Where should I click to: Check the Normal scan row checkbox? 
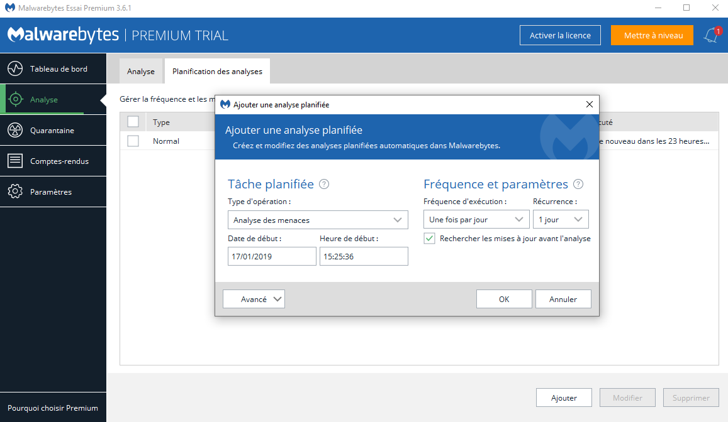[x=133, y=141]
